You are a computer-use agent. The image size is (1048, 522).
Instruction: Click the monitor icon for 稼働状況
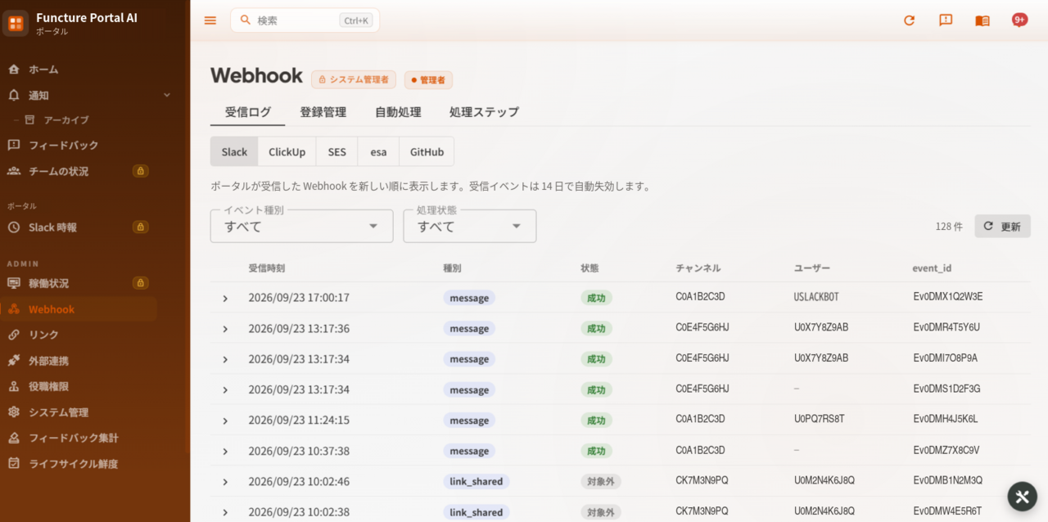(x=14, y=283)
